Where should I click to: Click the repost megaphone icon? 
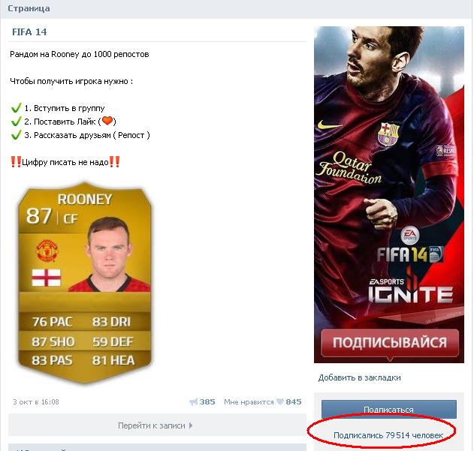(193, 401)
